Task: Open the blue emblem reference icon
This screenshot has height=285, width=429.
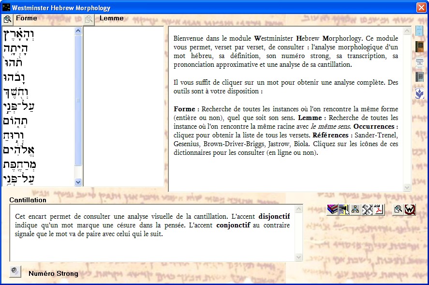Action: point(419,93)
